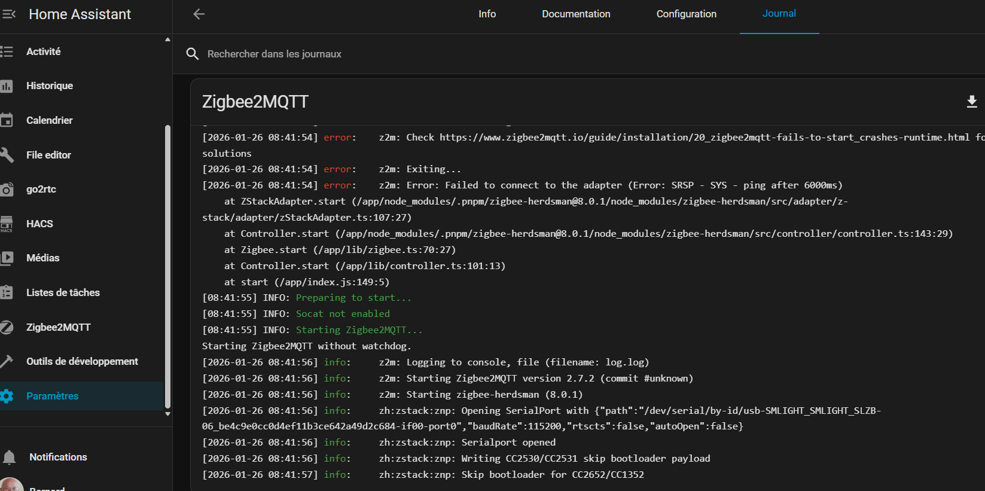Click the Zigbee2MQTT sidebar icon

click(x=7, y=327)
